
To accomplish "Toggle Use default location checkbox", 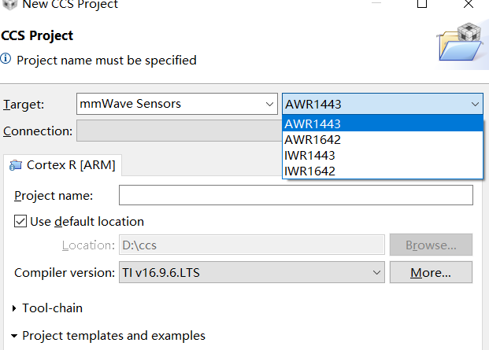I will click(21, 222).
